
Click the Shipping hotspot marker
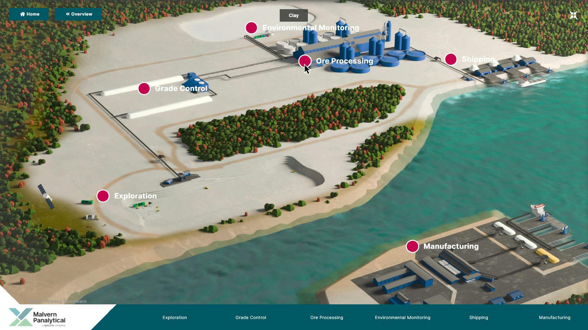pos(451,59)
